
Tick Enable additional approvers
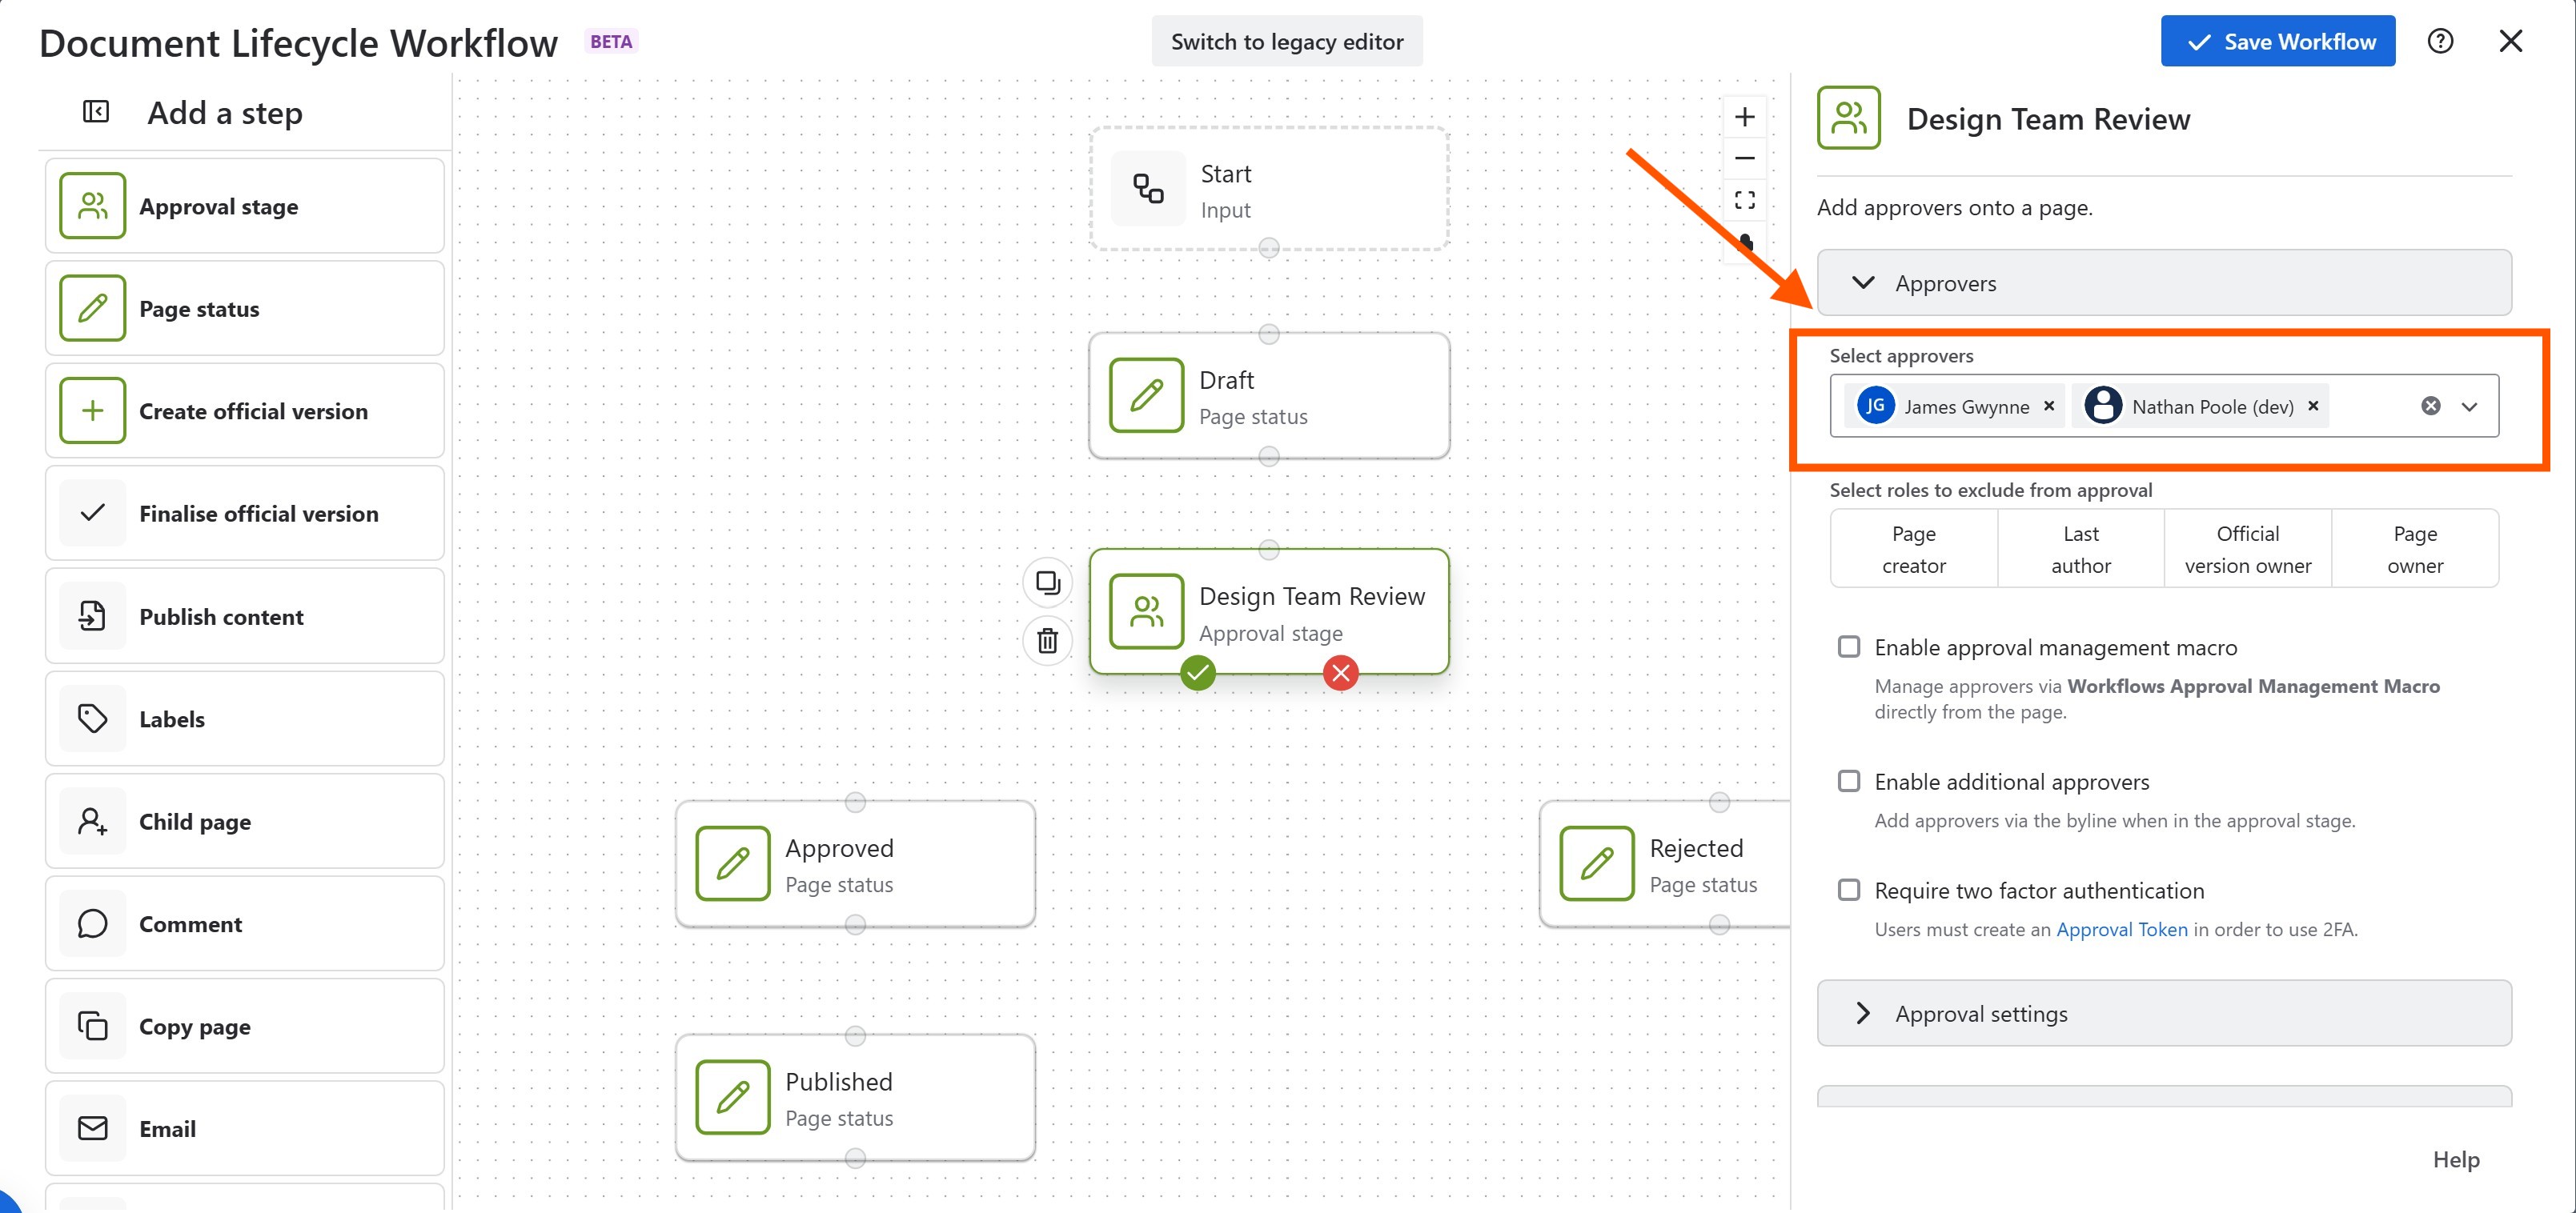pos(1849,782)
